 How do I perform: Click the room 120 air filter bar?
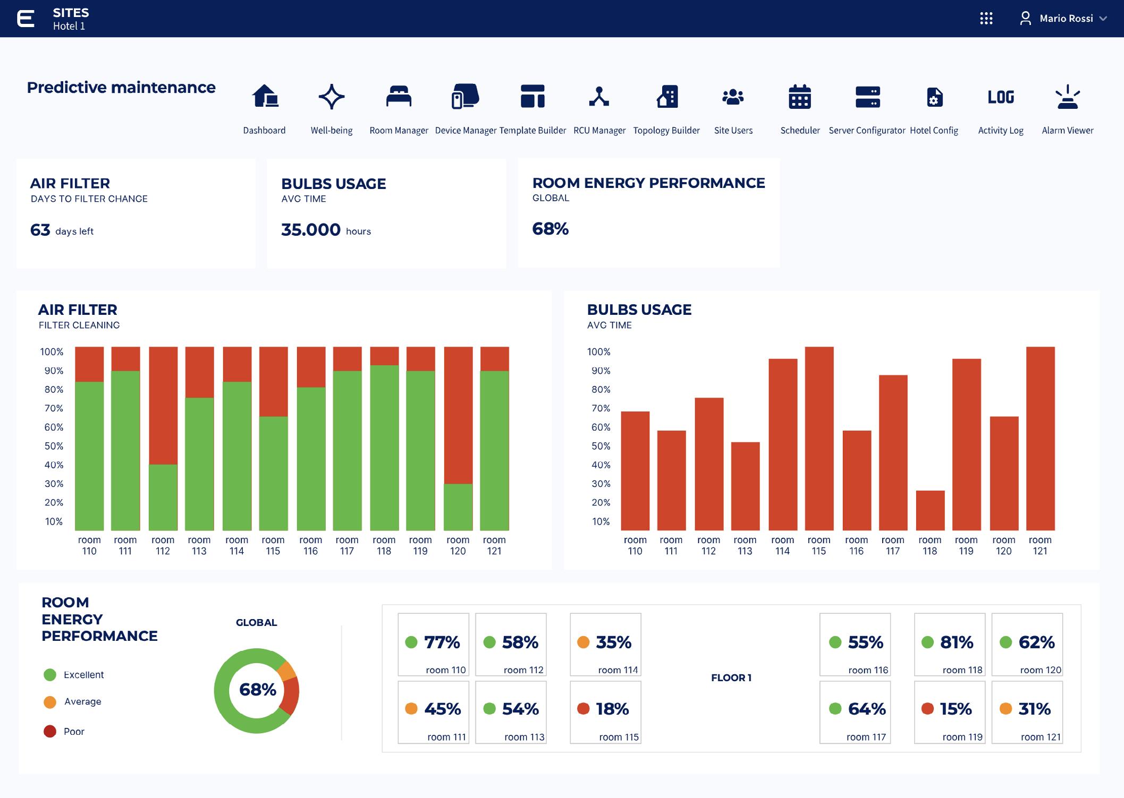pos(458,439)
